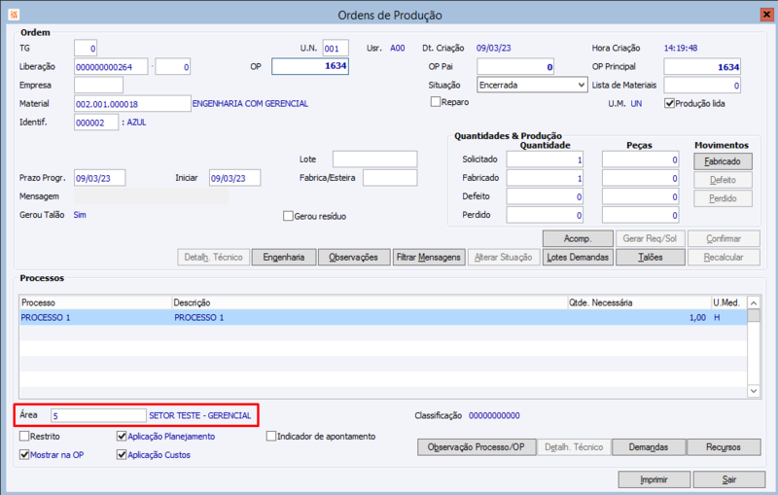Open the Engenharia button
778x495 pixels.
(284, 257)
